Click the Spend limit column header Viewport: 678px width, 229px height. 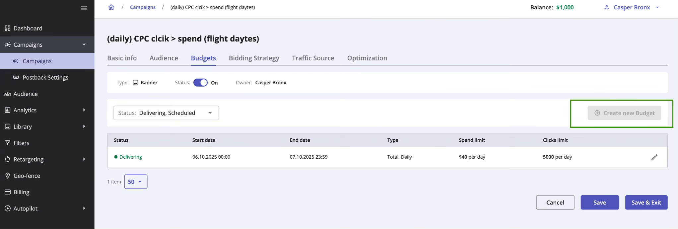pos(472,140)
